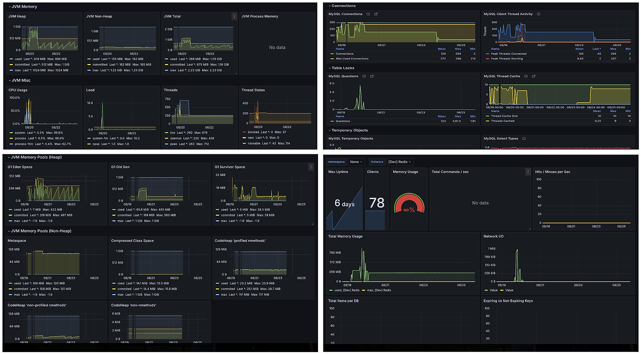Click the Total Memory Usage panel title

point(346,236)
